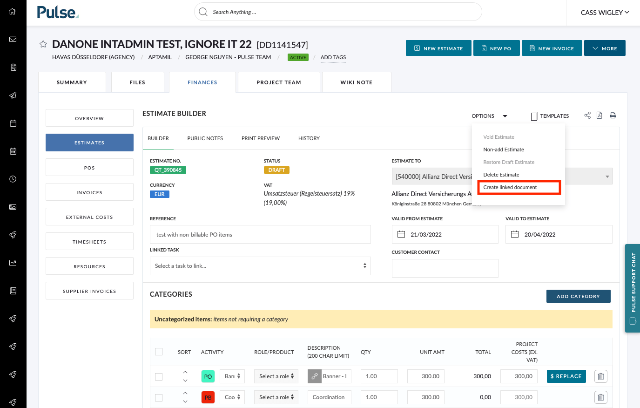Export estimate using the PDF icon

tap(600, 116)
